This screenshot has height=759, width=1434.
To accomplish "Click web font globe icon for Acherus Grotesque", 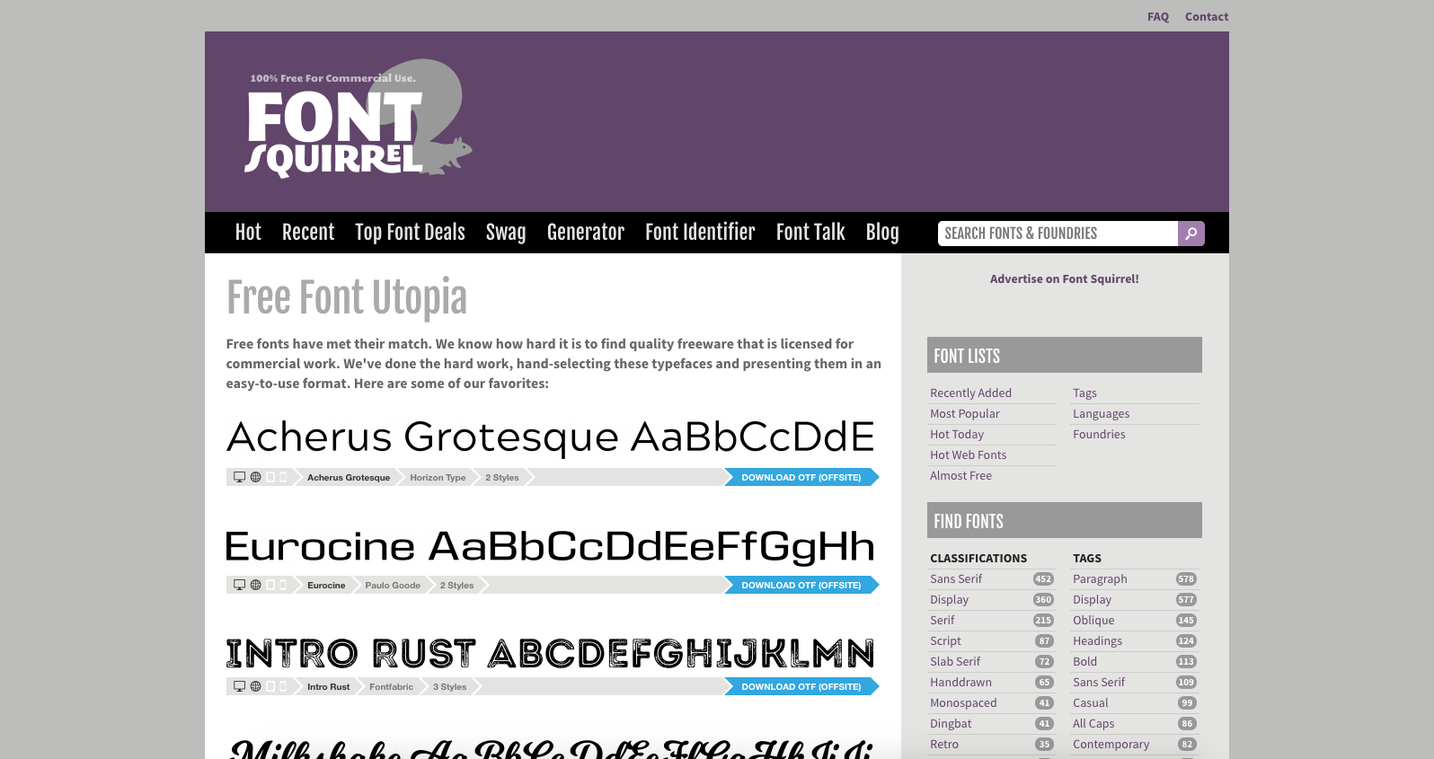I will pos(255,477).
